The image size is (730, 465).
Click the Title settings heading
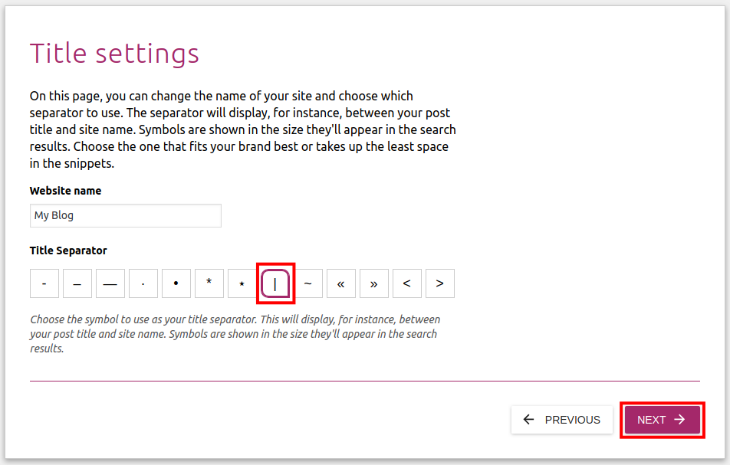pyautogui.click(x=114, y=54)
